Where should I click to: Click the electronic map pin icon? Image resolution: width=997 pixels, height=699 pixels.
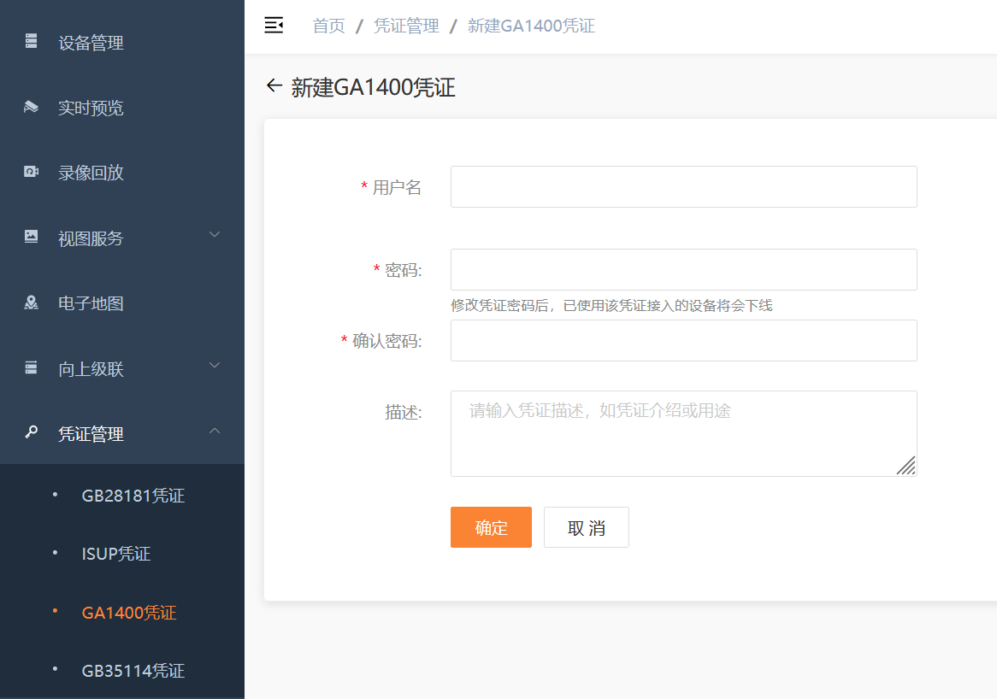pyautogui.click(x=32, y=303)
